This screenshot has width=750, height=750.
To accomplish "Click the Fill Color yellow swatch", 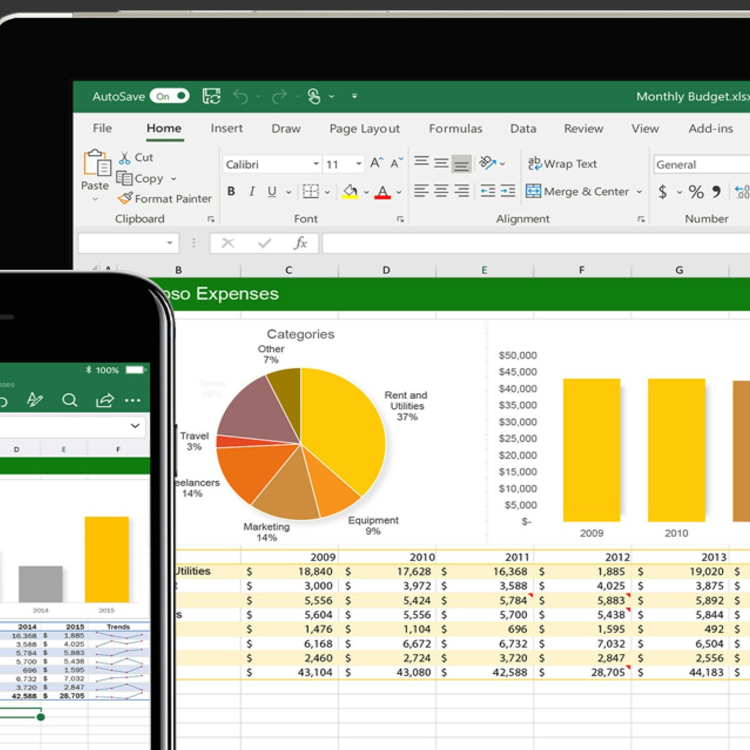I will (350, 192).
